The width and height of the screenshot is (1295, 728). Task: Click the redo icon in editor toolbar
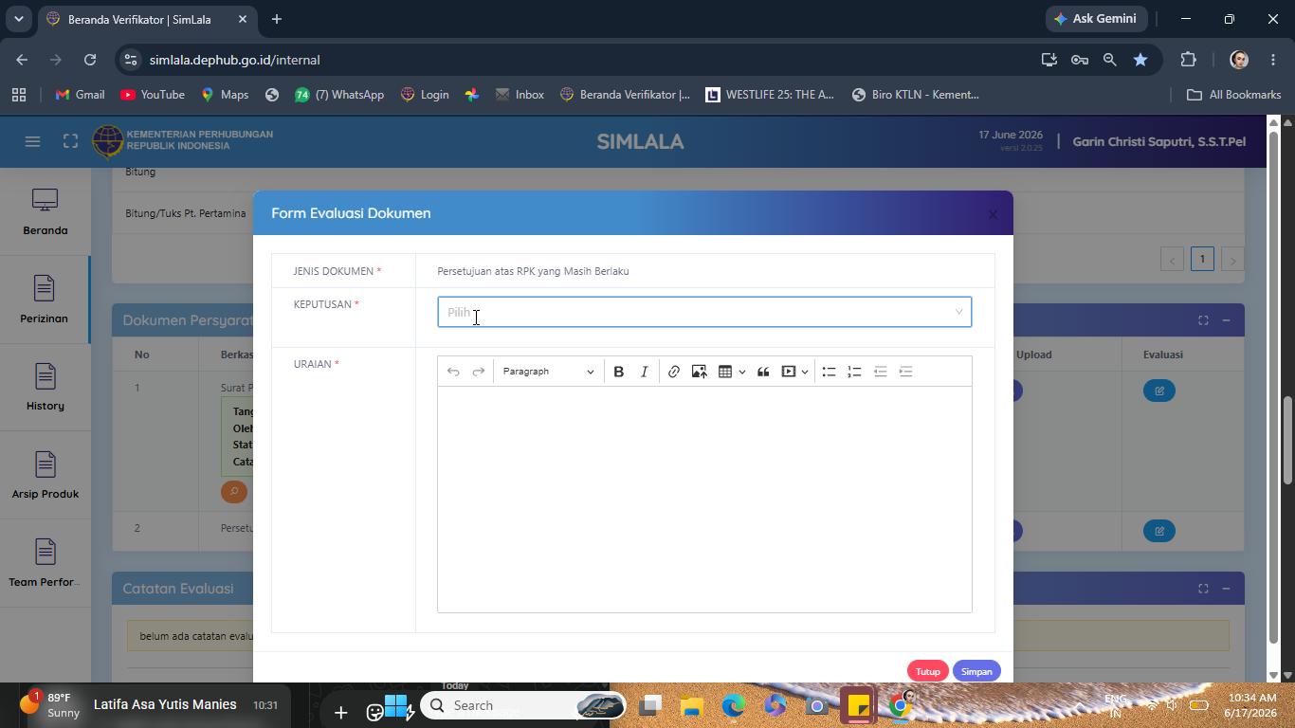(x=479, y=372)
